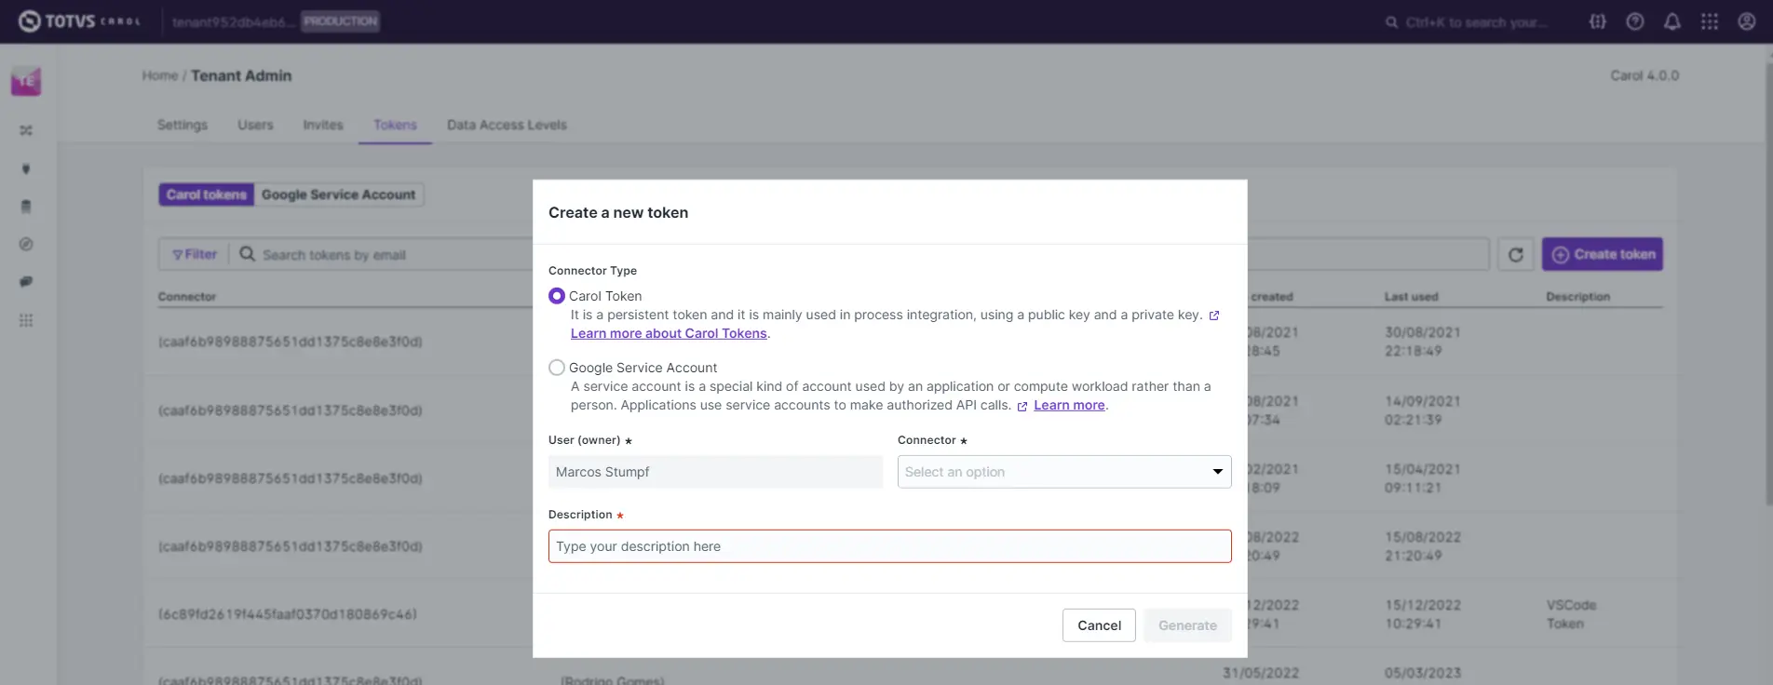This screenshot has width=1773, height=685.
Task: Open the apps grid in the top bar
Action: tap(1709, 21)
